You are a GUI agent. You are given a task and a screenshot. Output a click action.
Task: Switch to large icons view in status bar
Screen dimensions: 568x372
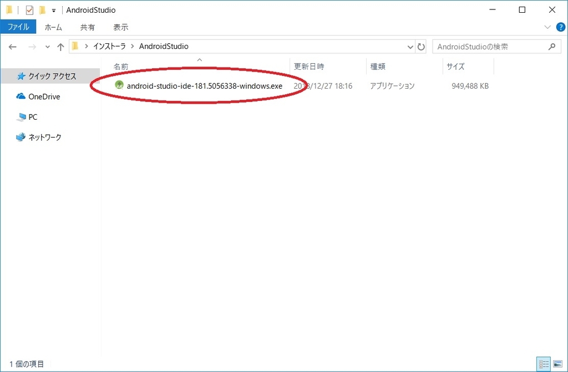tap(558, 364)
